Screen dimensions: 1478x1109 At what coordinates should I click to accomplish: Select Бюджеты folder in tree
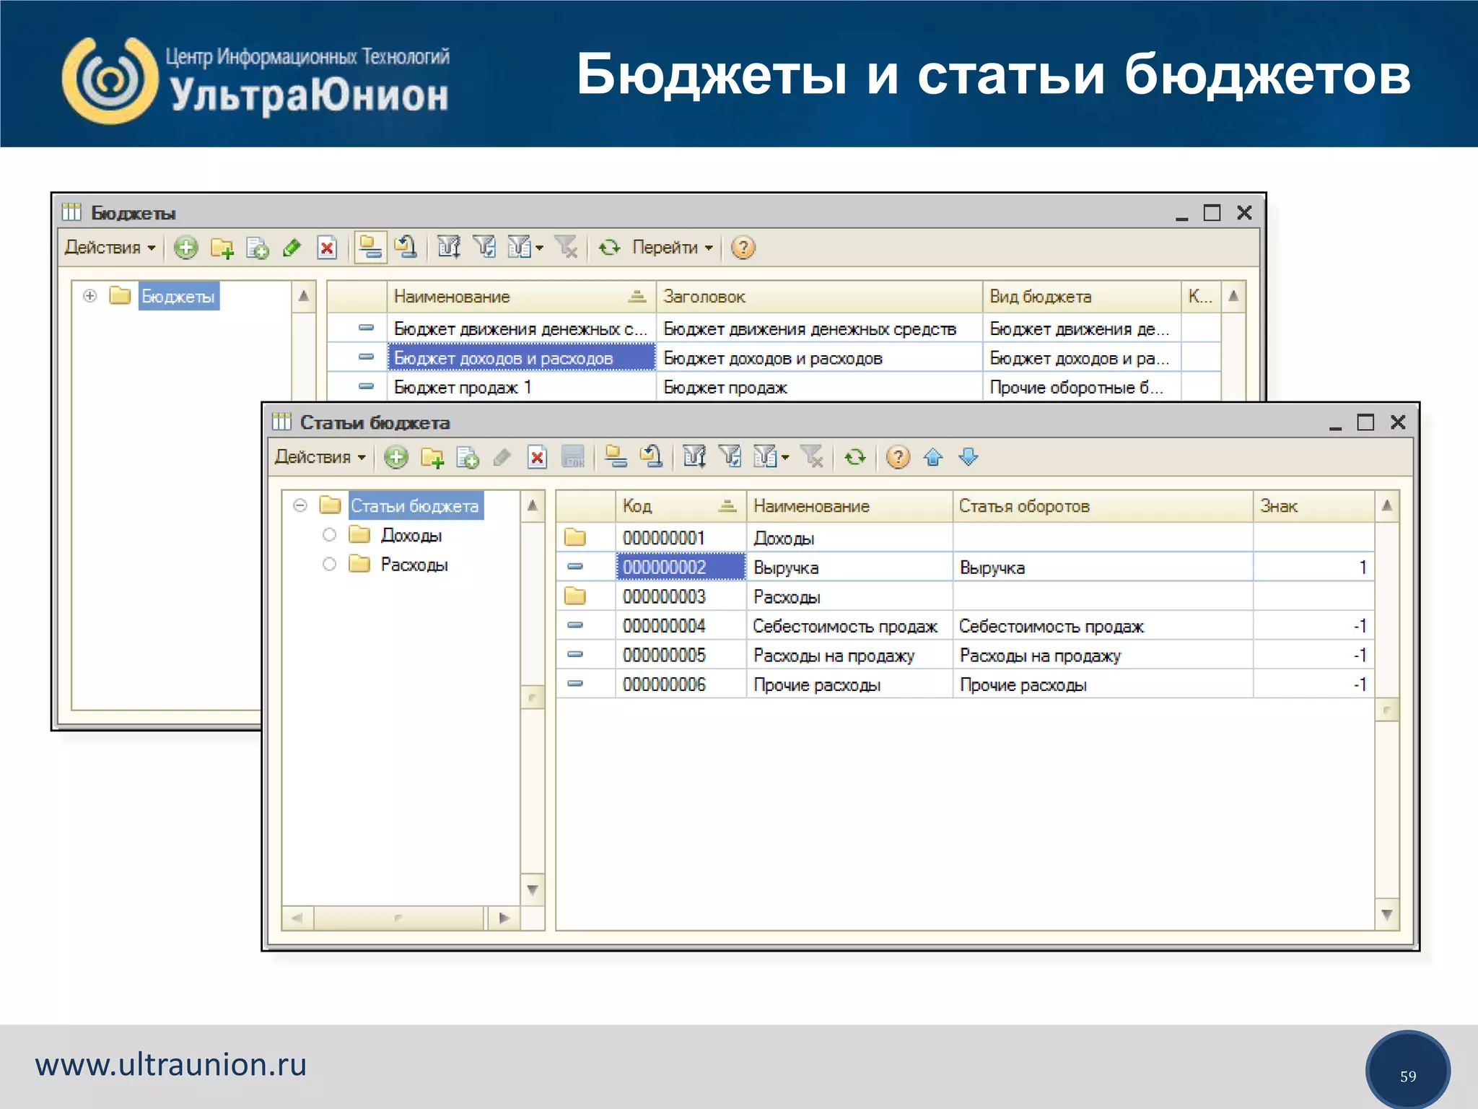tap(178, 297)
